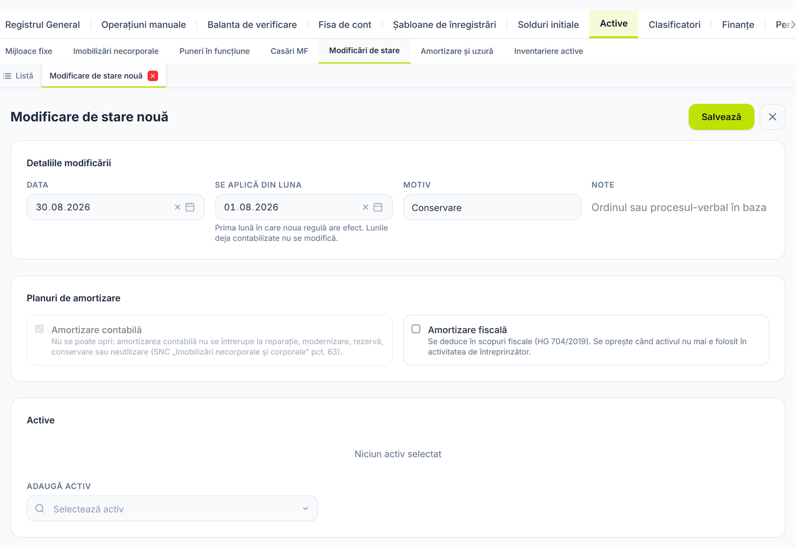The height and width of the screenshot is (548, 796).
Task: Select the Active main menu item
Action: (x=613, y=24)
